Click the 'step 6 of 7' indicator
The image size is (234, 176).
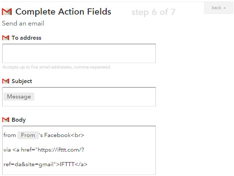tap(153, 12)
